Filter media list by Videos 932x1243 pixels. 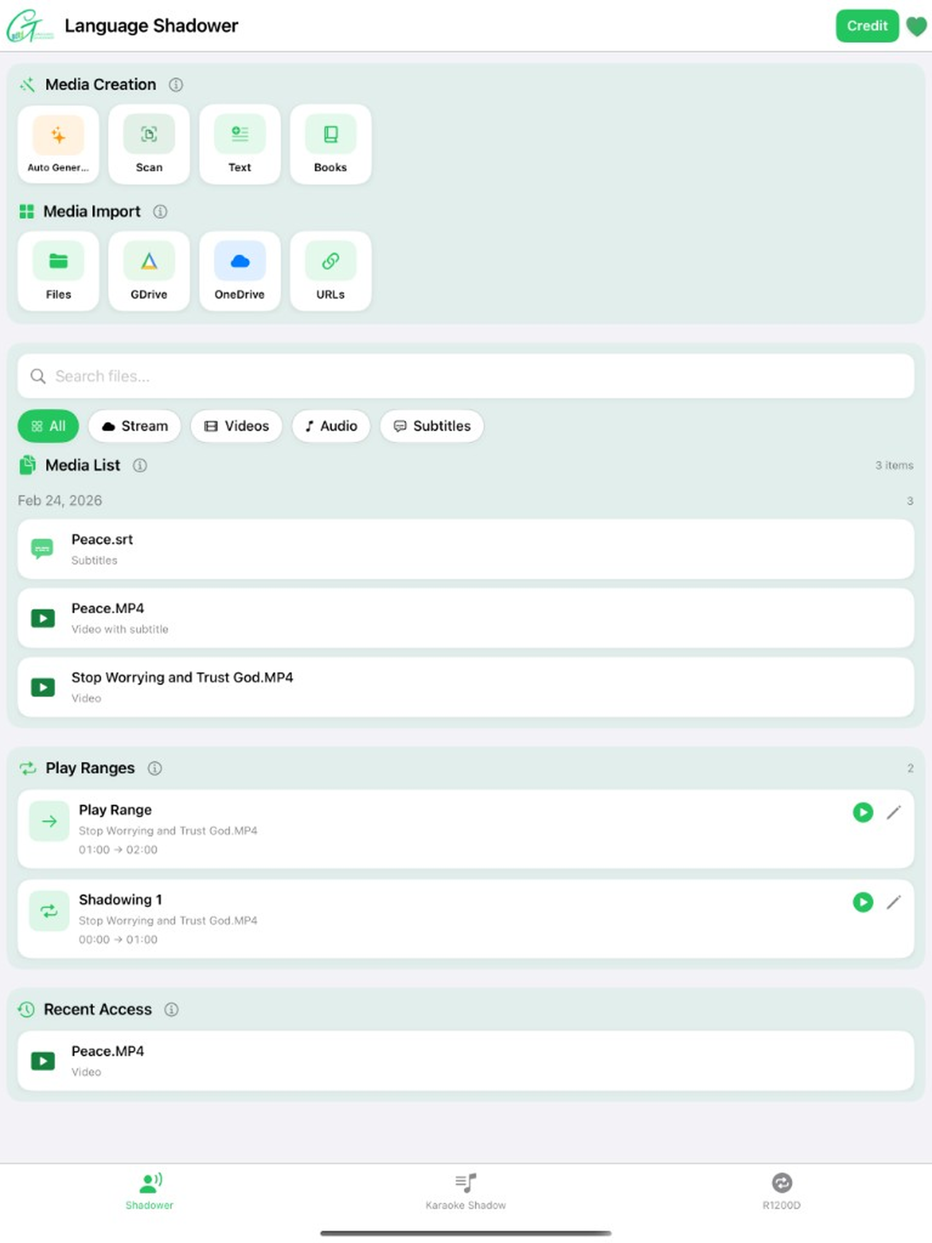pyautogui.click(x=237, y=426)
